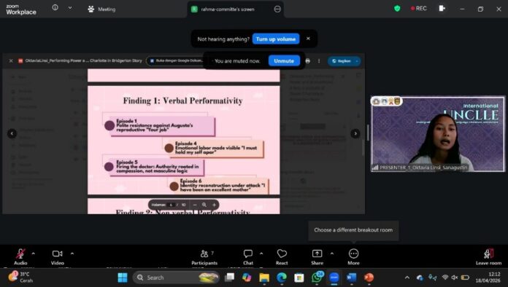Image resolution: width=508 pixels, height=287 pixels.
Task: Expand share options arrow next to Share
Action: pos(332,253)
